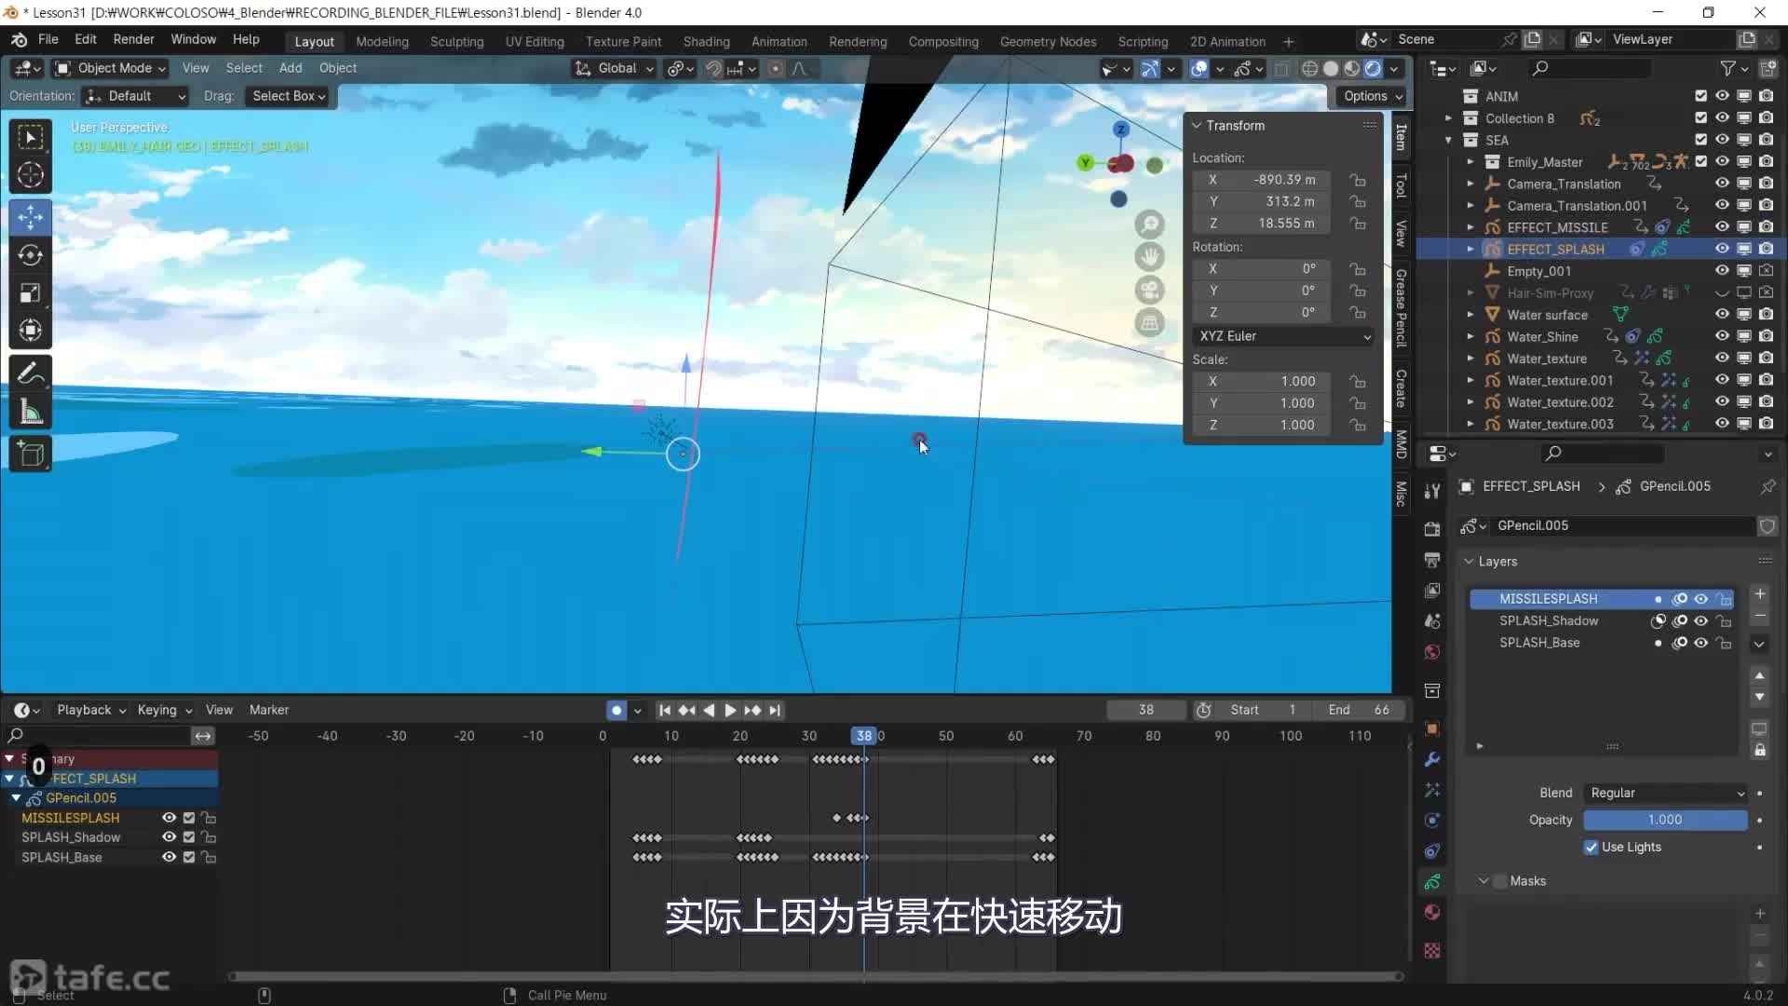The width and height of the screenshot is (1788, 1006).
Task: Activate the Annotate tool
Action: point(30,374)
